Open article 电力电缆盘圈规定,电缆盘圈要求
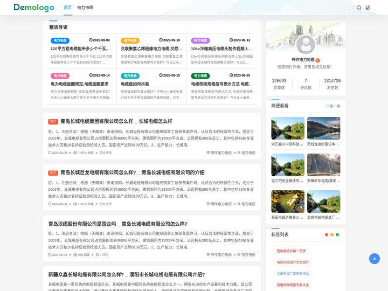This screenshot has width=388, height=291. pyautogui.click(x=80, y=84)
